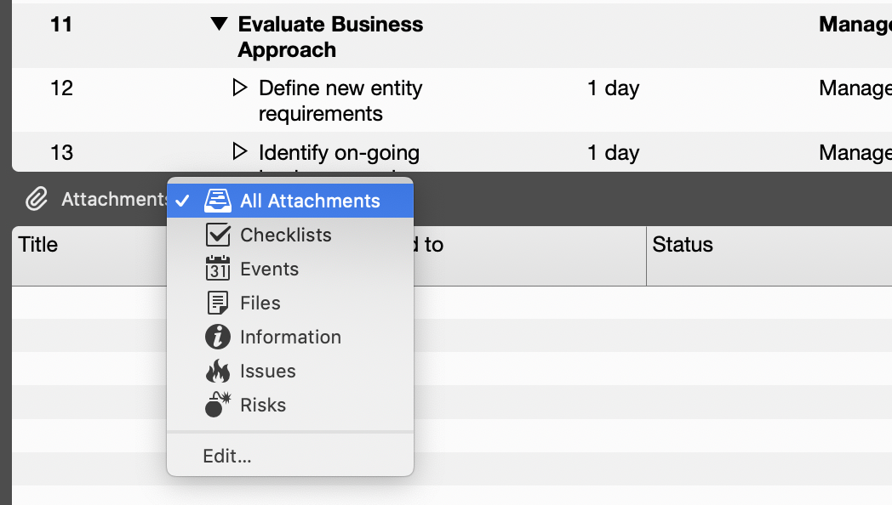Expand the Identify on-going task row

pos(240,152)
